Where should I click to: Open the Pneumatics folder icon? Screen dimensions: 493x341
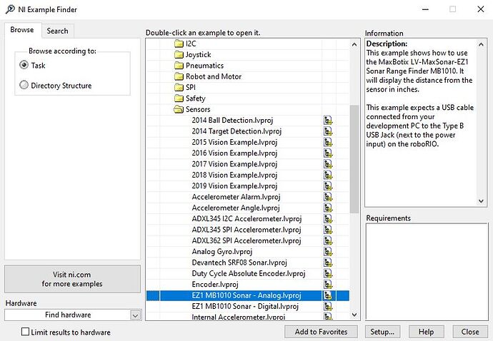point(179,66)
